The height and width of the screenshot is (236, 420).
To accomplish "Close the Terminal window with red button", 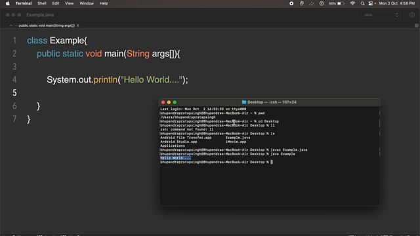I will 163,102.
